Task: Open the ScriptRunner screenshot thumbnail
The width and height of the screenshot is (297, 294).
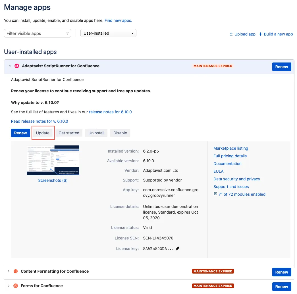Action: tap(53, 160)
